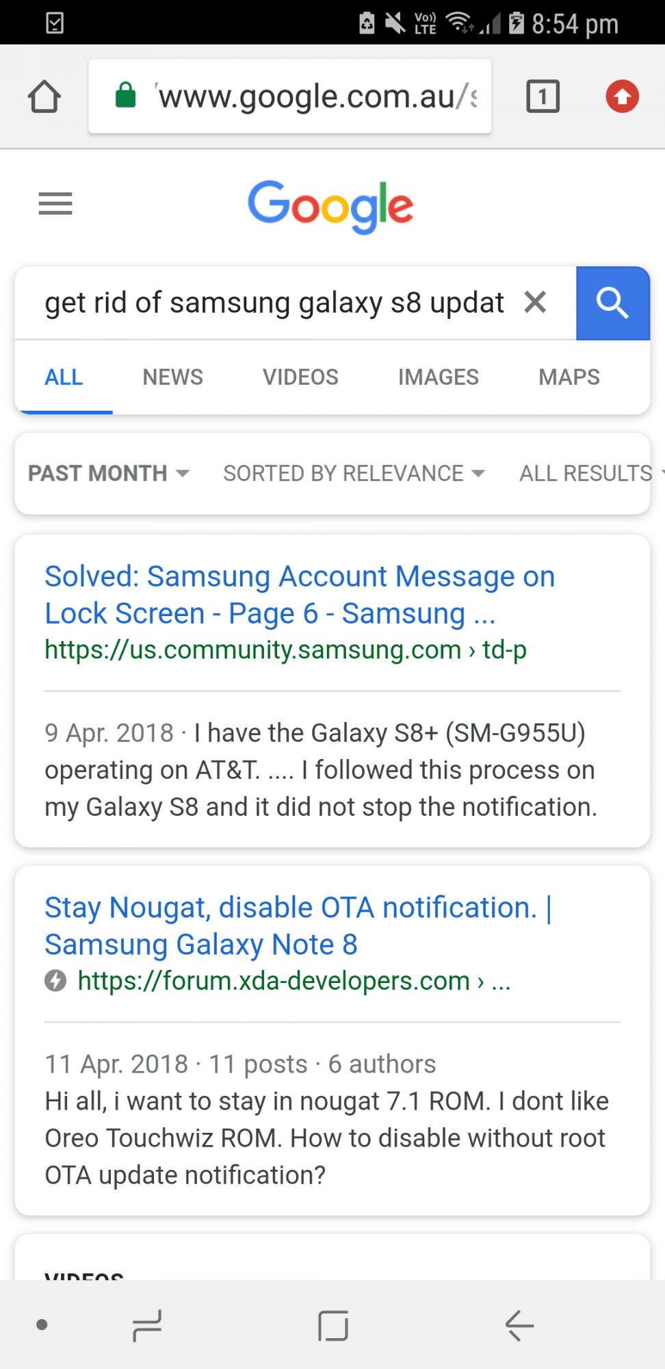This screenshot has width=665, height=1369.
Task: Tap the browser home icon
Action: point(44,97)
